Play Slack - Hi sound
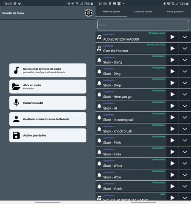This screenshot has width=191, height=204. tap(172, 106)
